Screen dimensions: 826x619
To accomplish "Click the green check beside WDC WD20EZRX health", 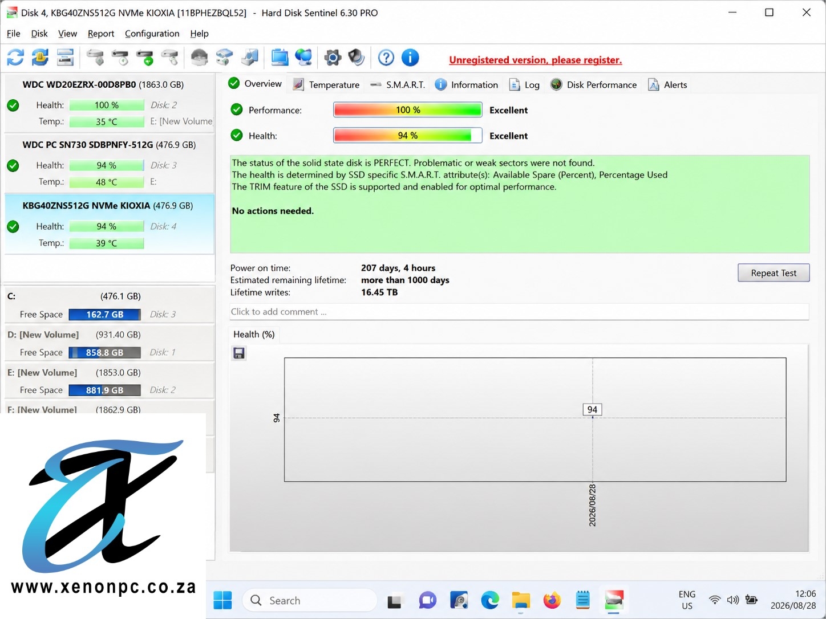I will click(13, 105).
